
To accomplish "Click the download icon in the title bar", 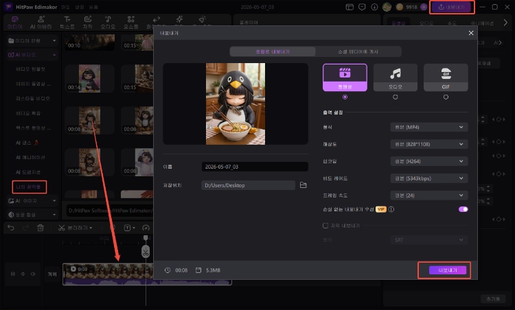I will tap(374, 7).
